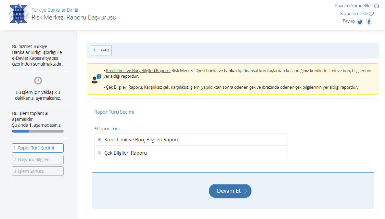Click underlined Çek Bilgileri Raporu term in notice

(124, 87)
